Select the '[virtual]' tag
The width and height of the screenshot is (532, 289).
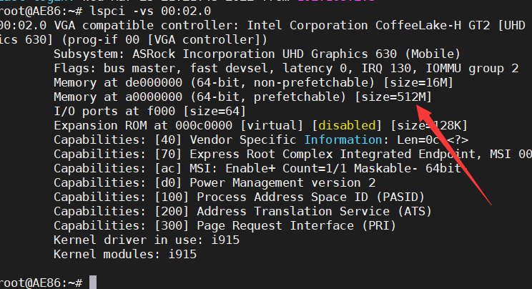[x=272, y=126]
